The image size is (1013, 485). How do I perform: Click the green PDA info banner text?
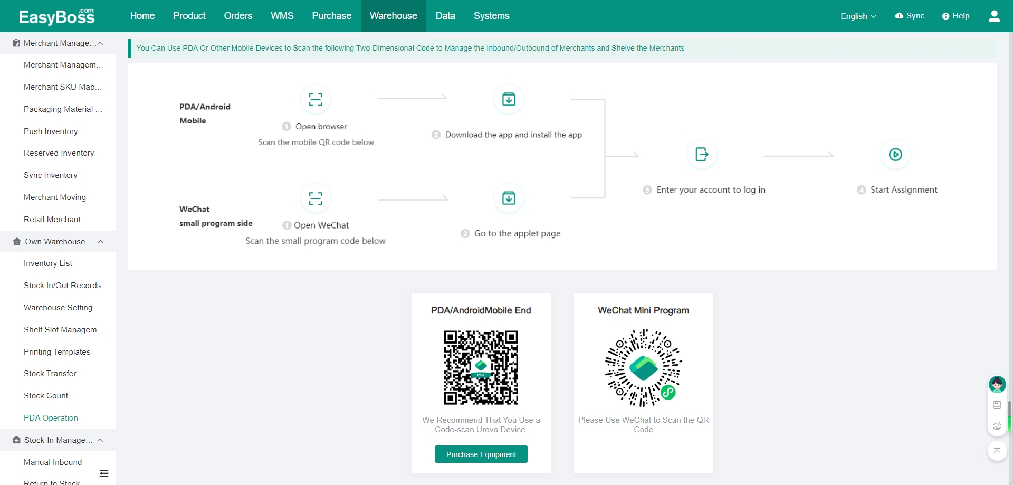(x=410, y=48)
